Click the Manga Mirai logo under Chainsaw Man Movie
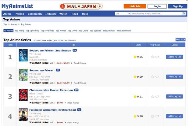Screen dimensions: 189x126 coord(40,103)
